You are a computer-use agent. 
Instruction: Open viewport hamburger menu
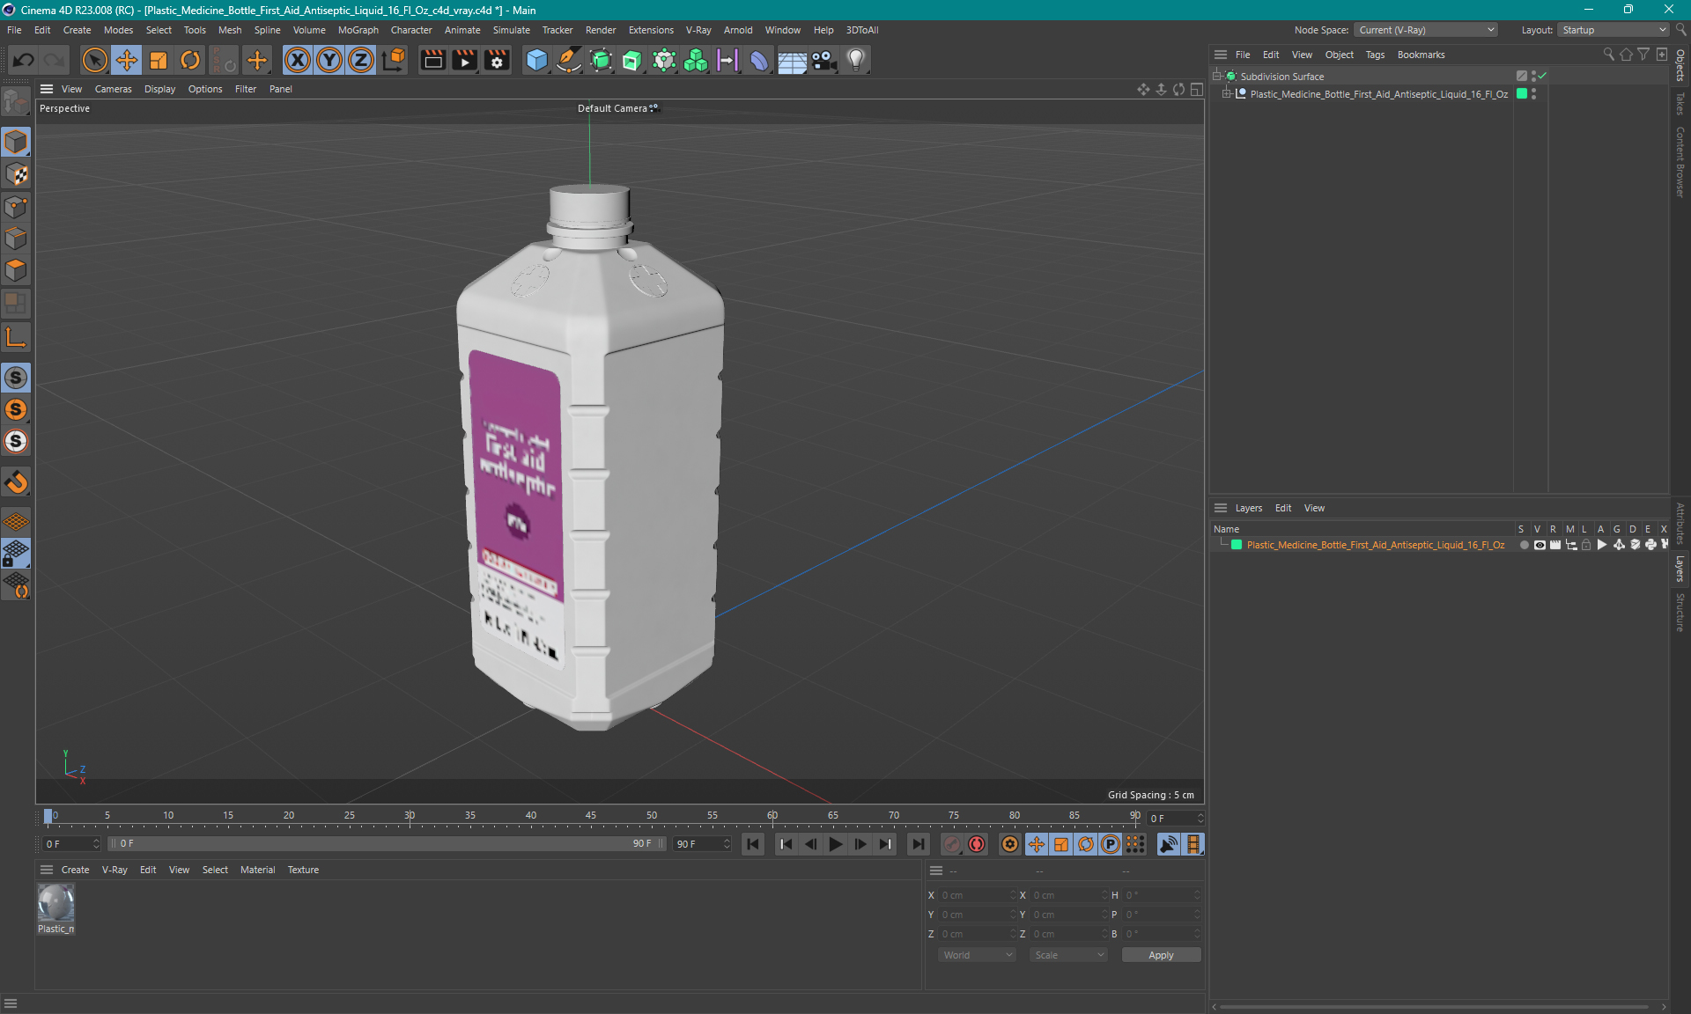tap(47, 89)
